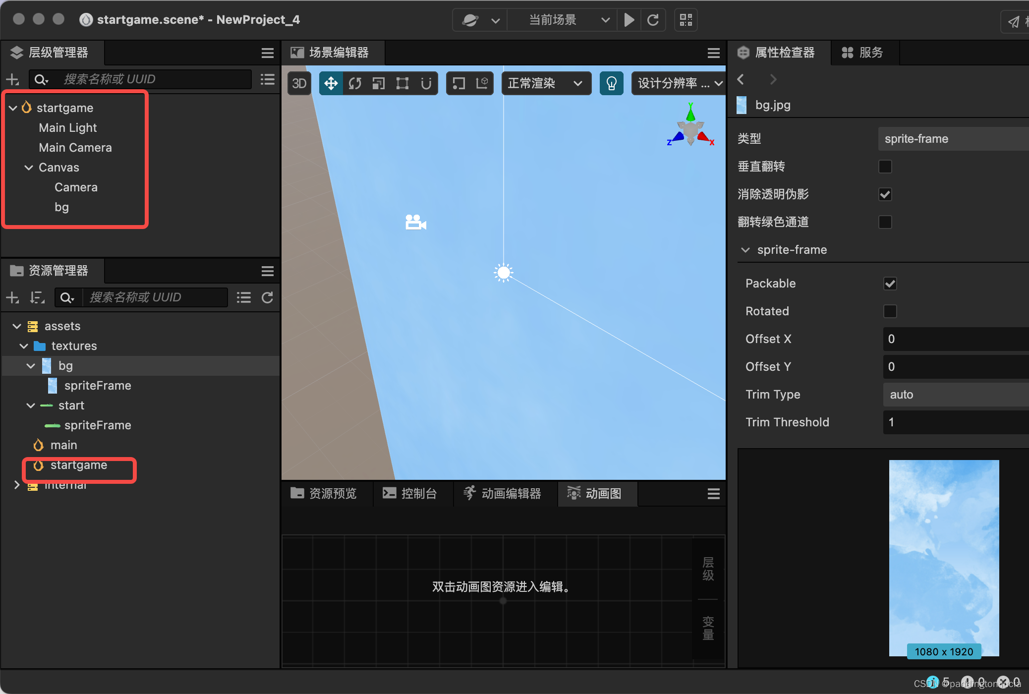Viewport: 1029px width, 694px height.
Task: Switch to the 控制台 console tab
Action: 410,494
